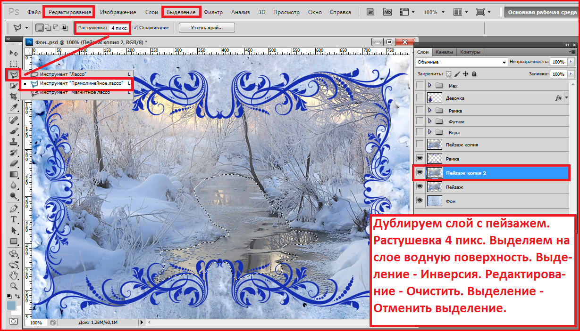Hide the Пейзаж копия 2 layer

tap(420, 173)
